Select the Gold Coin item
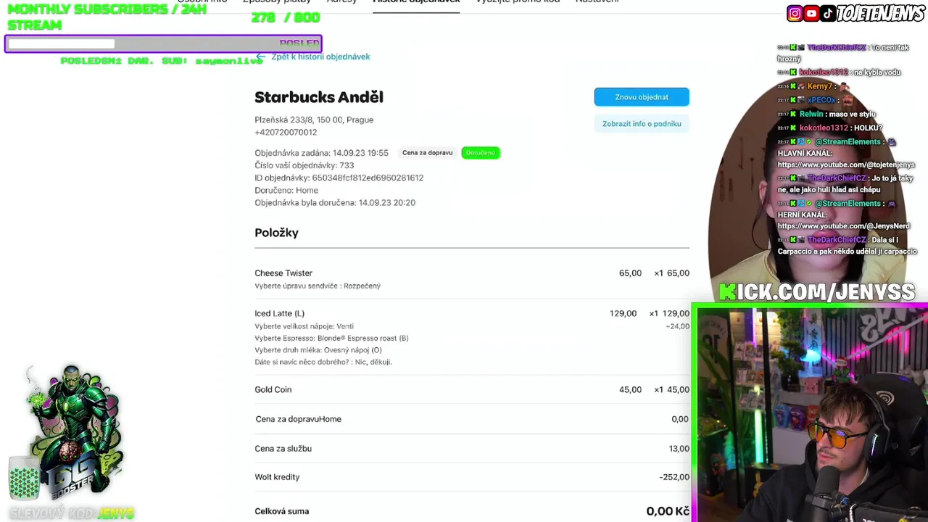This screenshot has height=522, width=928. click(x=273, y=389)
